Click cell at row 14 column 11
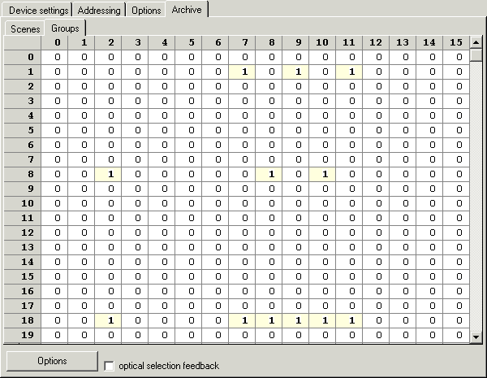Image resolution: width=487 pixels, height=378 pixels. pos(349,262)
